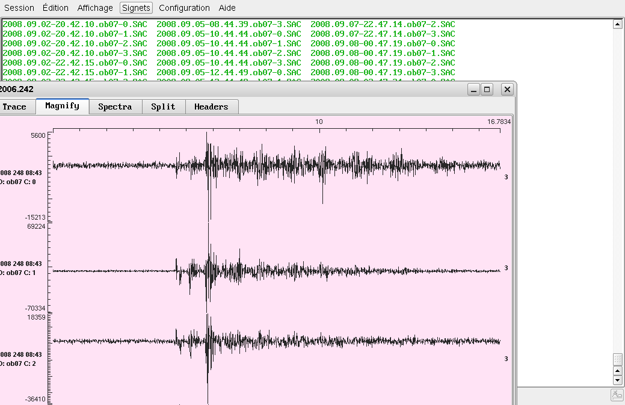This screenshot has width=625, height=405.
Task: Open the Split tab
Action: point(163,107)
